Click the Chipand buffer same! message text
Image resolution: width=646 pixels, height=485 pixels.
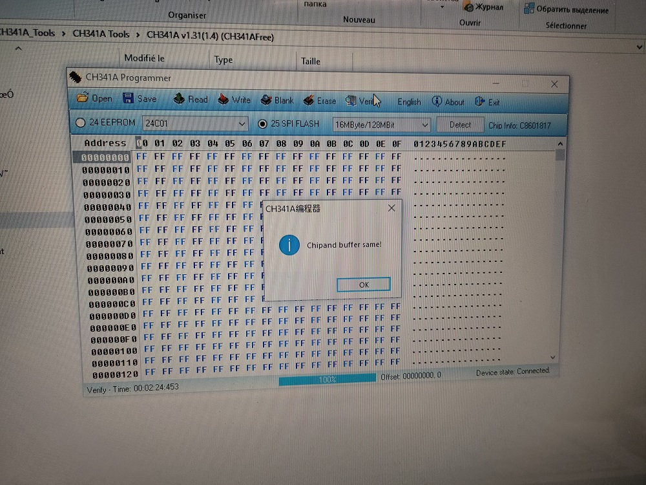344,244
